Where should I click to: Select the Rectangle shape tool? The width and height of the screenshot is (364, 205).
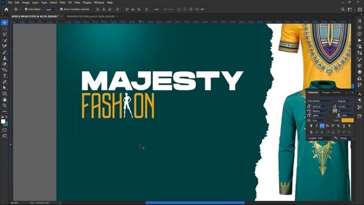coord(5,93)
